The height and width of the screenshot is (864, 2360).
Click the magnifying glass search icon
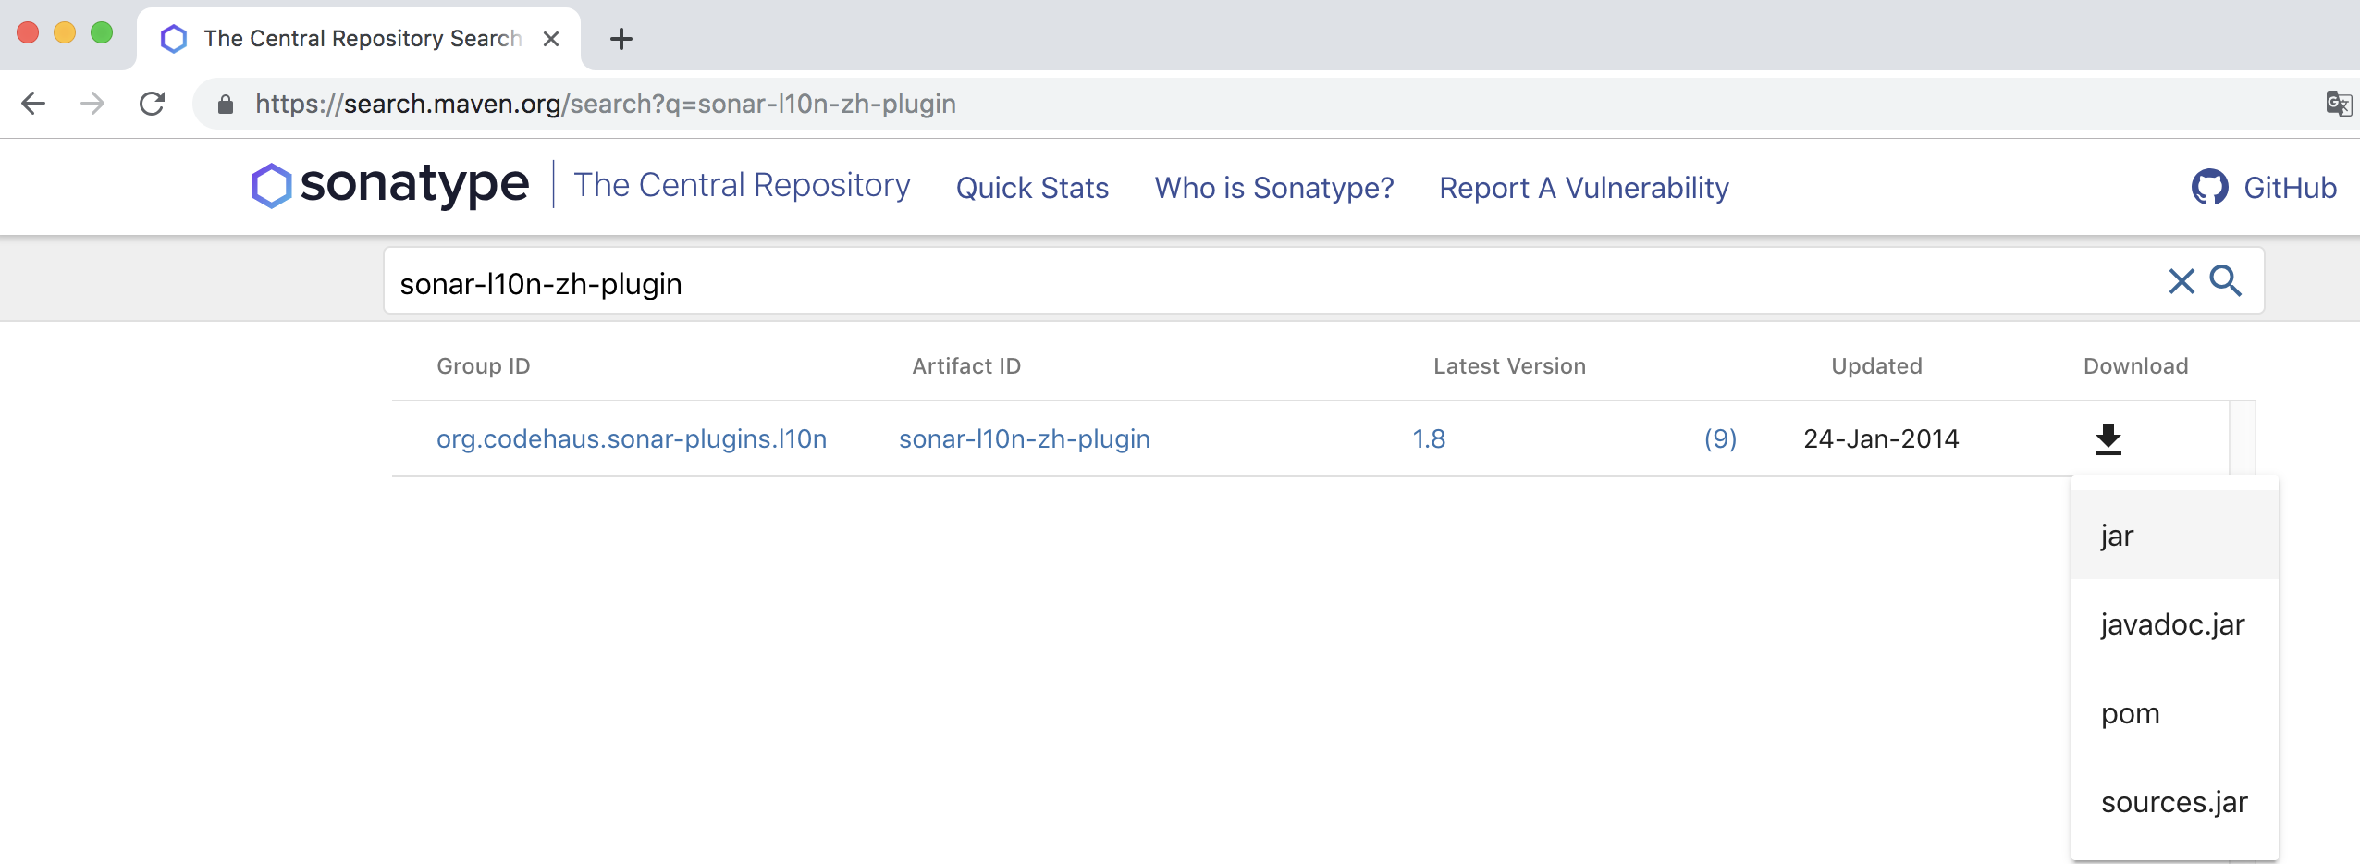pos(2226,281)
